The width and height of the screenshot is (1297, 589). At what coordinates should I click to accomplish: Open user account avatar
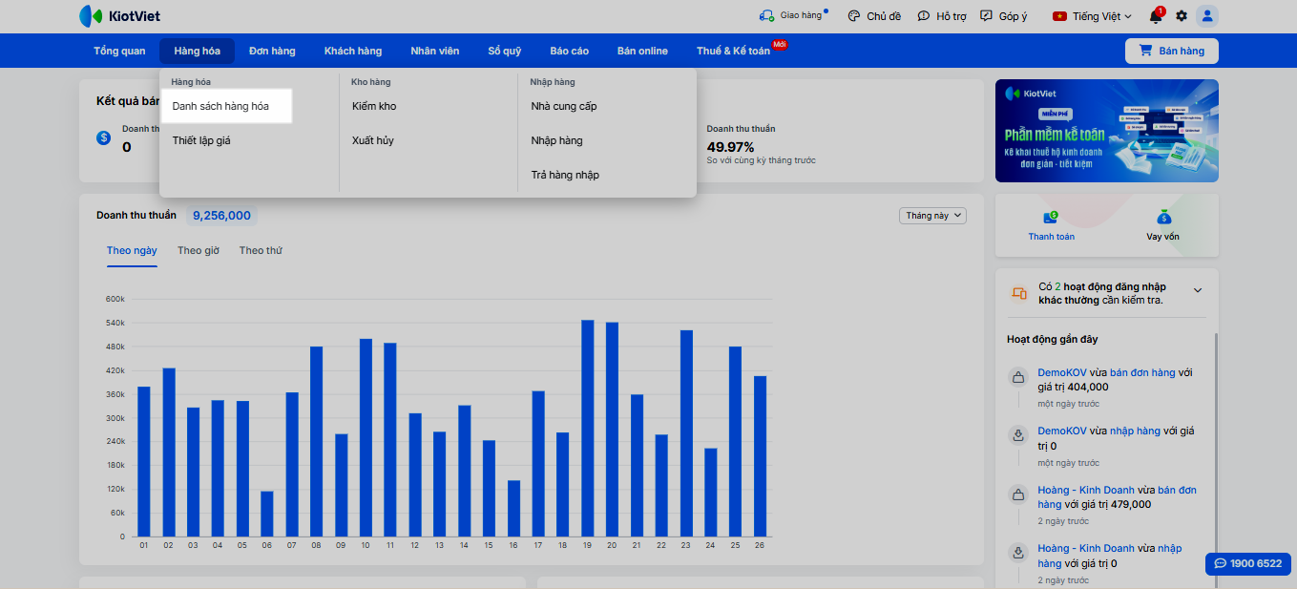[x=1207, y=16]
